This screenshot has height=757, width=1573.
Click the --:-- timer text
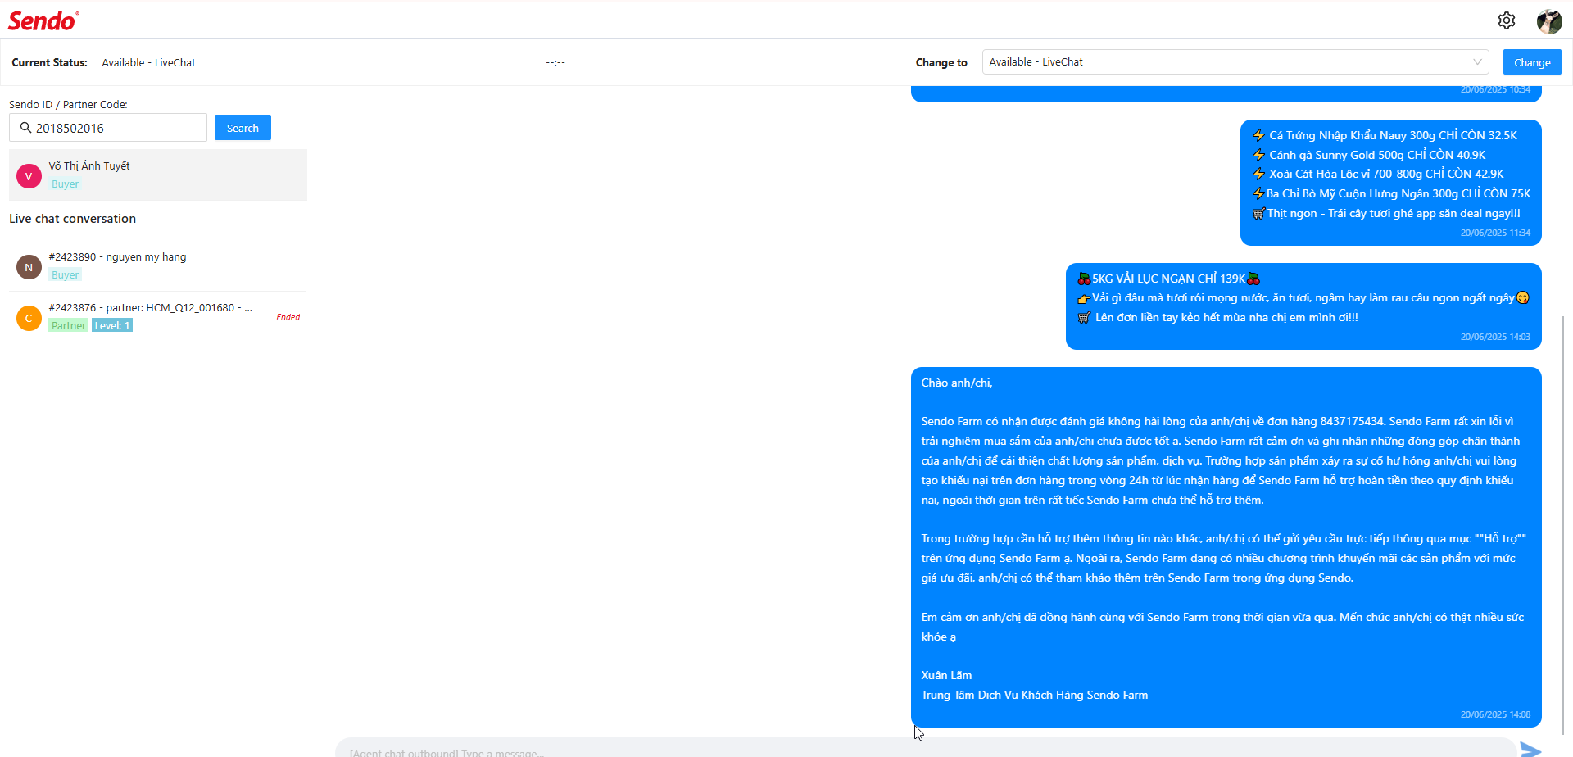[555, 62]
